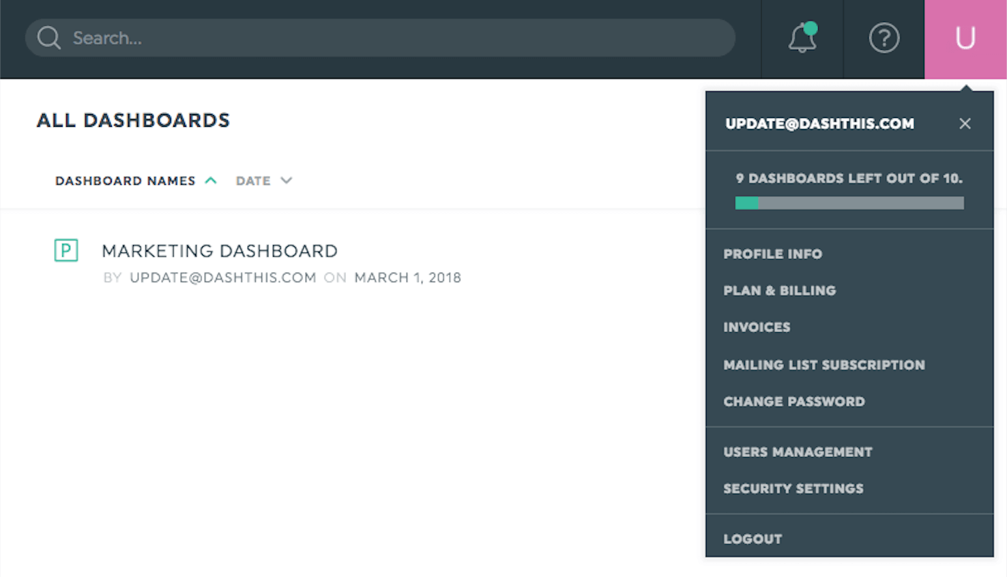Open the help question mark icon
The image size is (1007, 577).
(884, 38)
